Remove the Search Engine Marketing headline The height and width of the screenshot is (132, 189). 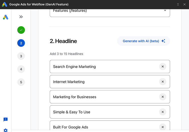163,67
